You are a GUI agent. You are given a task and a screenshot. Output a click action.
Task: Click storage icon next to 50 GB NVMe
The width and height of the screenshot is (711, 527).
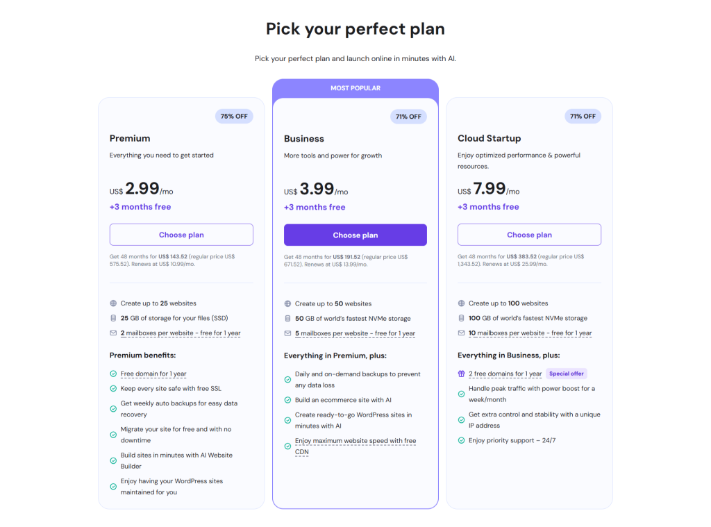287,319
